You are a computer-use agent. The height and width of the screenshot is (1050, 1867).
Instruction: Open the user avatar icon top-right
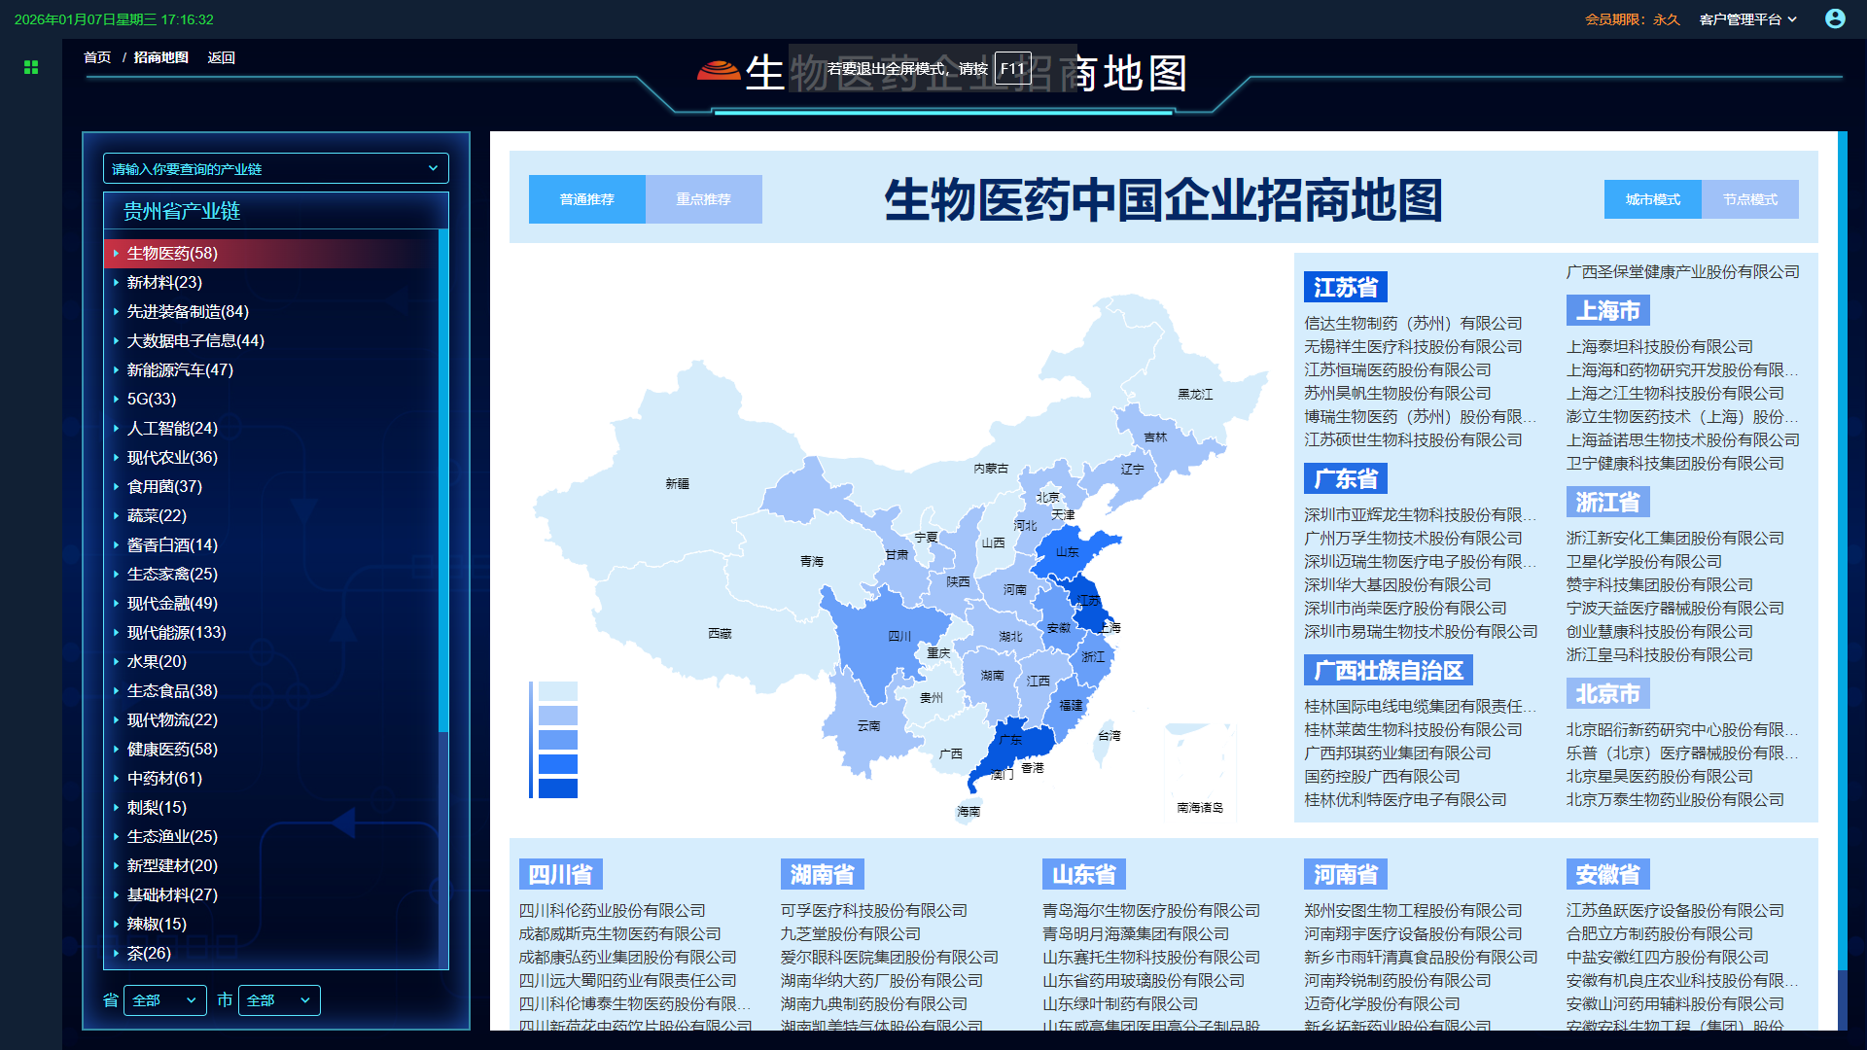(1836, 18)
